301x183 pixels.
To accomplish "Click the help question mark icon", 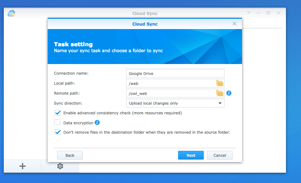I will [x=249, y=13].
